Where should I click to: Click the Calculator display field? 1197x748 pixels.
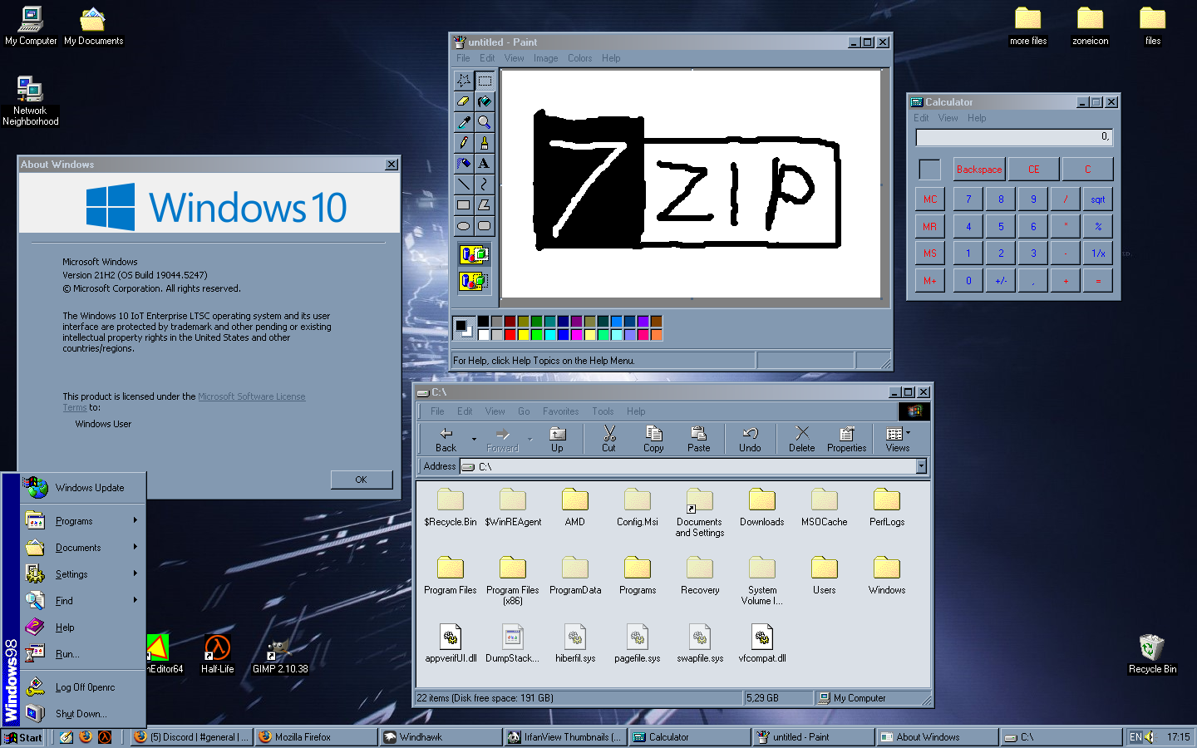[x=1013, y=137]
